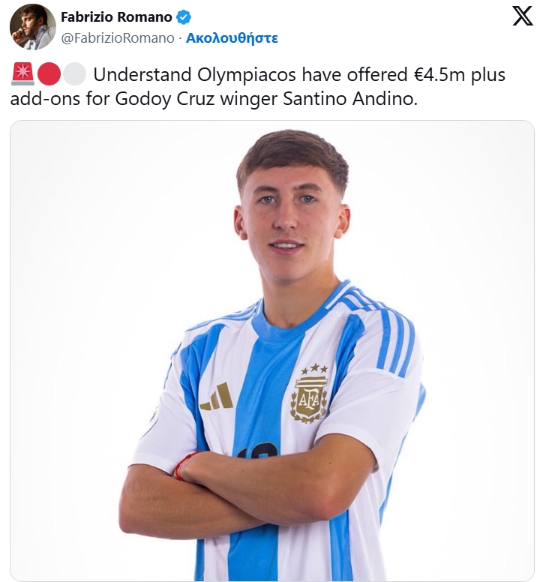Image resolution: width=543 pixels, height=582 pixels.
Task: Open the @FabrizioRomano handle link
Action: tap(117, 38)
